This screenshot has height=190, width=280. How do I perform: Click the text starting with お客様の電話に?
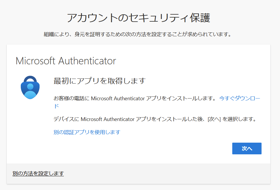(135, 99)
